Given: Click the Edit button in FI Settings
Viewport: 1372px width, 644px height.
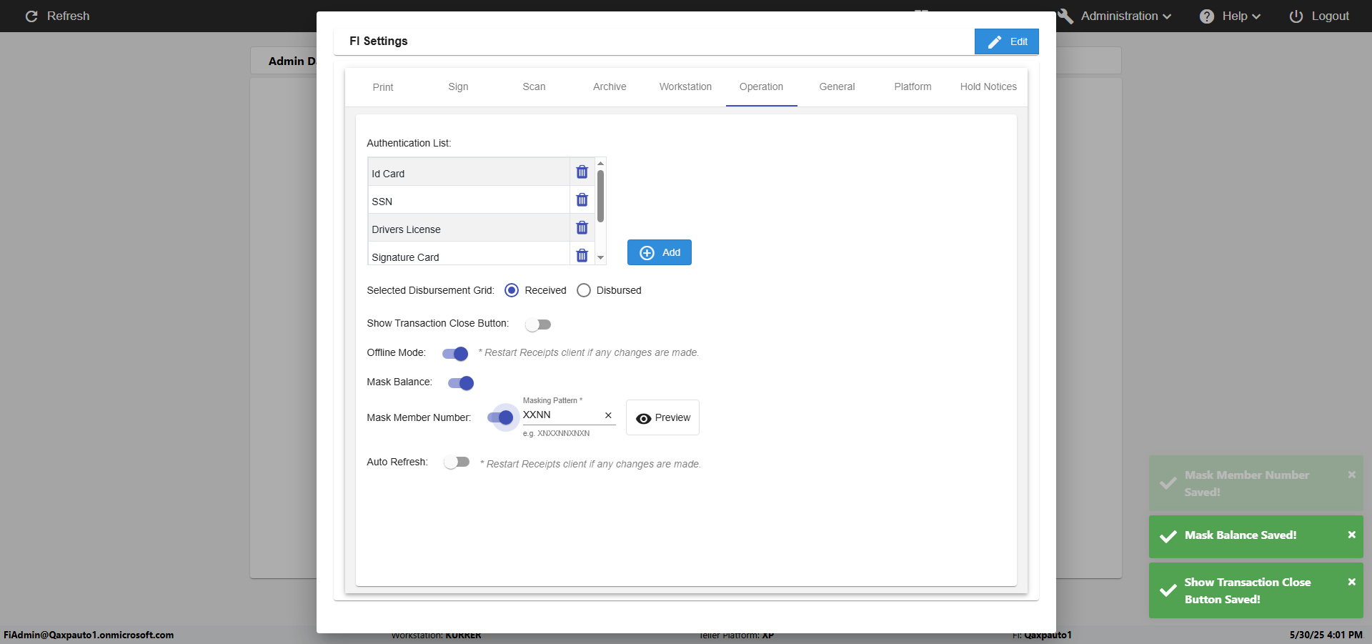Looking at the screenshot, I should tap(1006, 41).
